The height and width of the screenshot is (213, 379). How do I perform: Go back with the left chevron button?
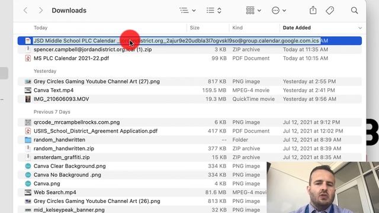[x=25, y=11]
